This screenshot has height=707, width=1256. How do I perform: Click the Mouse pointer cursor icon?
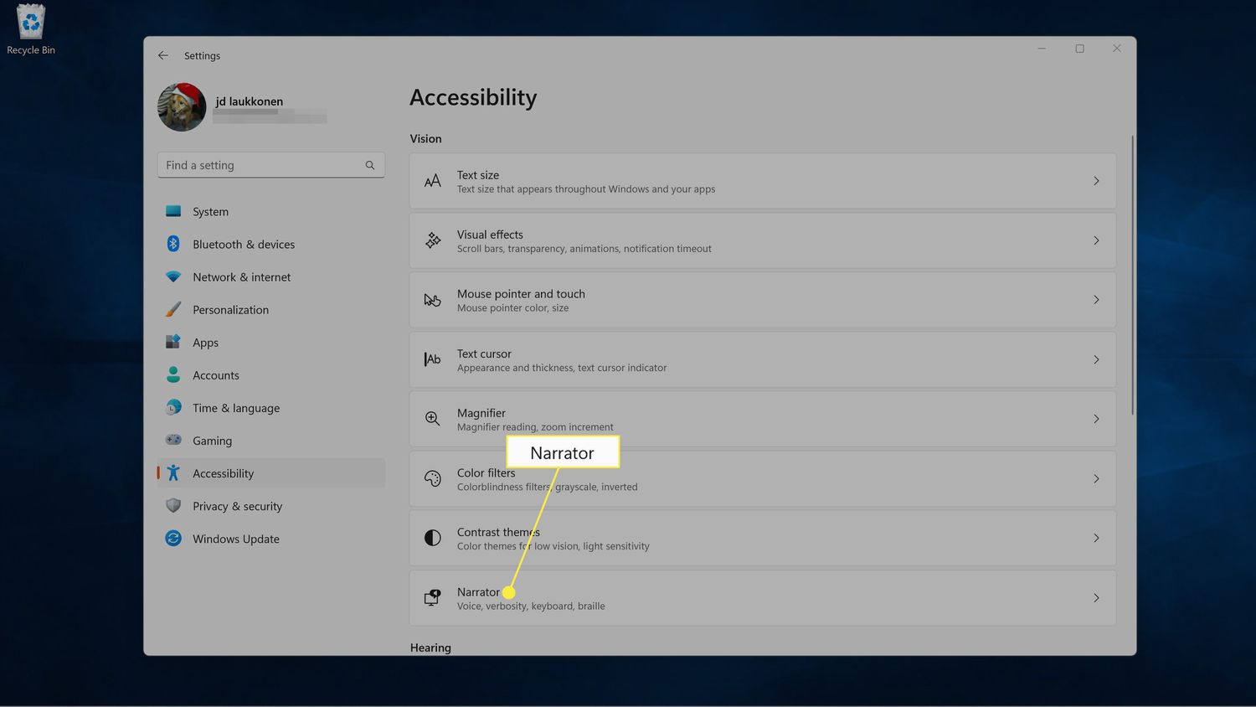pos(432,300)
